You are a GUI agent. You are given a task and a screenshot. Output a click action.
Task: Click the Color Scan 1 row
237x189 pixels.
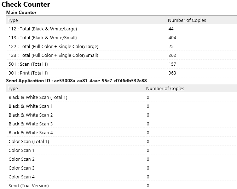(x=22, y=150)
